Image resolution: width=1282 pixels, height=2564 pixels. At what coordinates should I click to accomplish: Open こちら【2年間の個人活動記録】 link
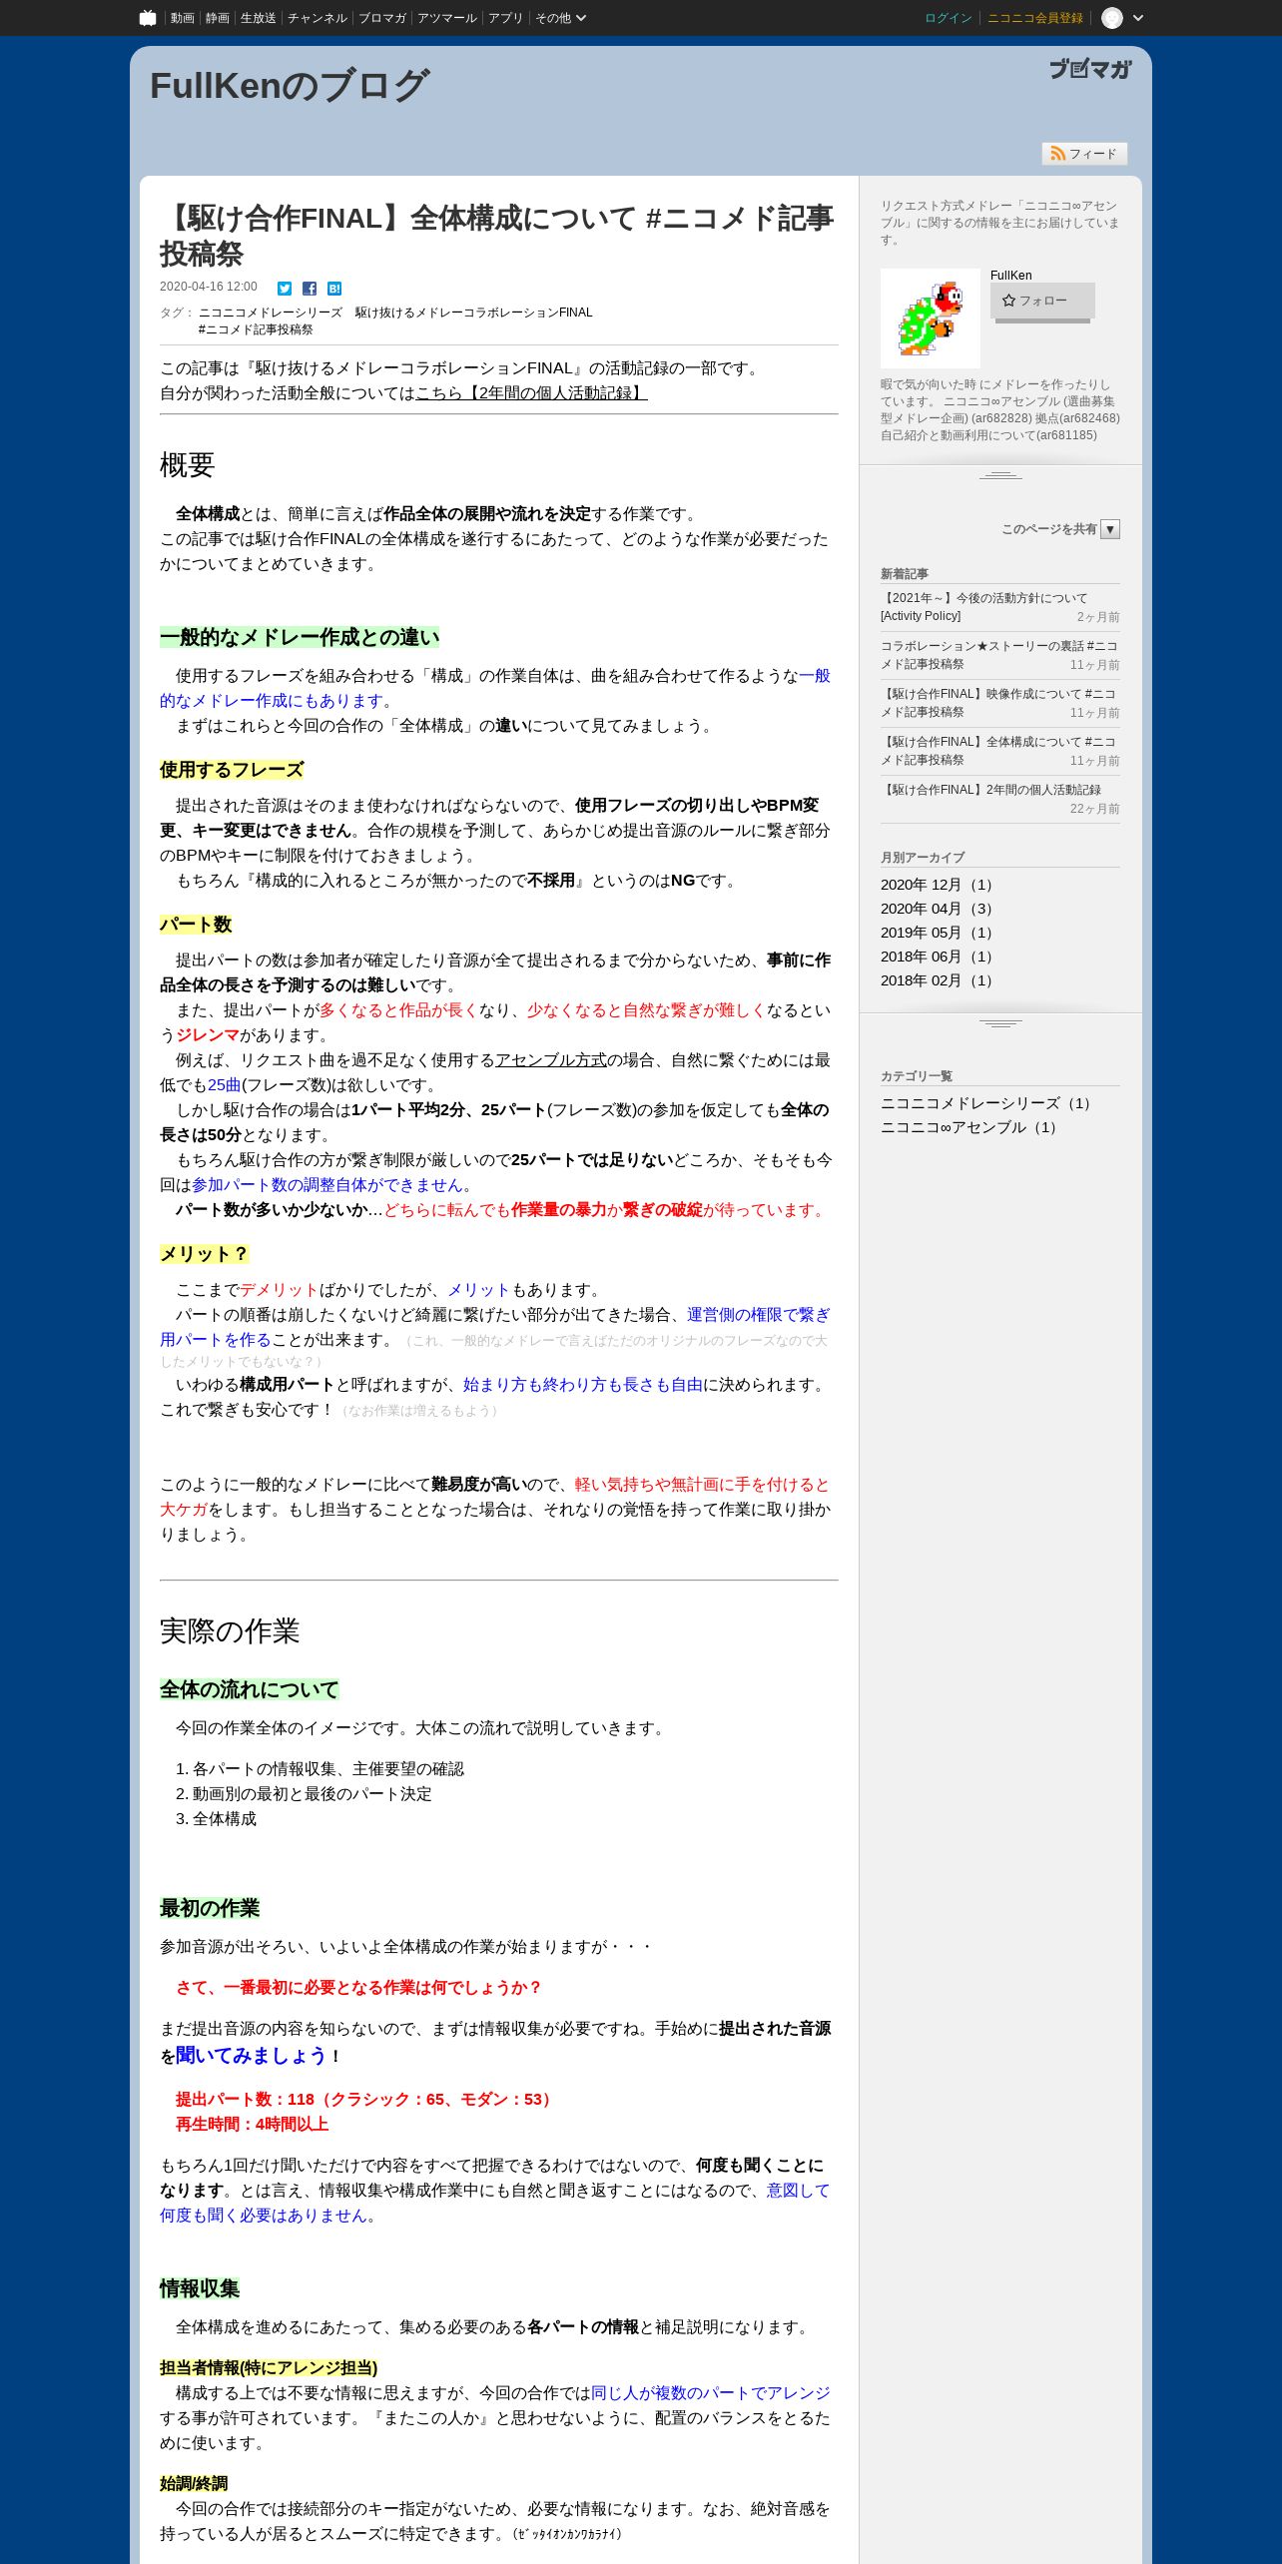point(531,393)
